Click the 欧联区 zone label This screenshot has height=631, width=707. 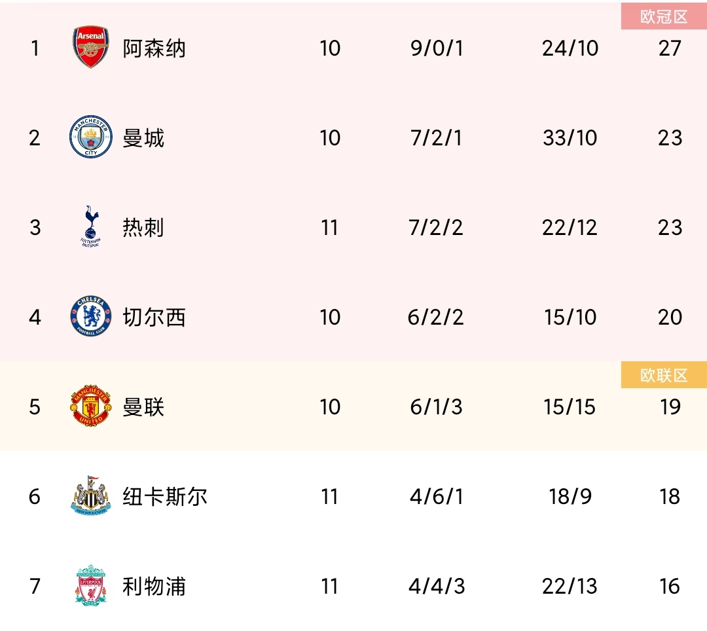pos(664,375)
